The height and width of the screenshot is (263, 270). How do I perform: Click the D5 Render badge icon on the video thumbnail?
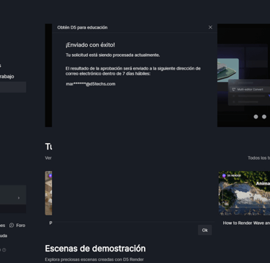[224, 175]
